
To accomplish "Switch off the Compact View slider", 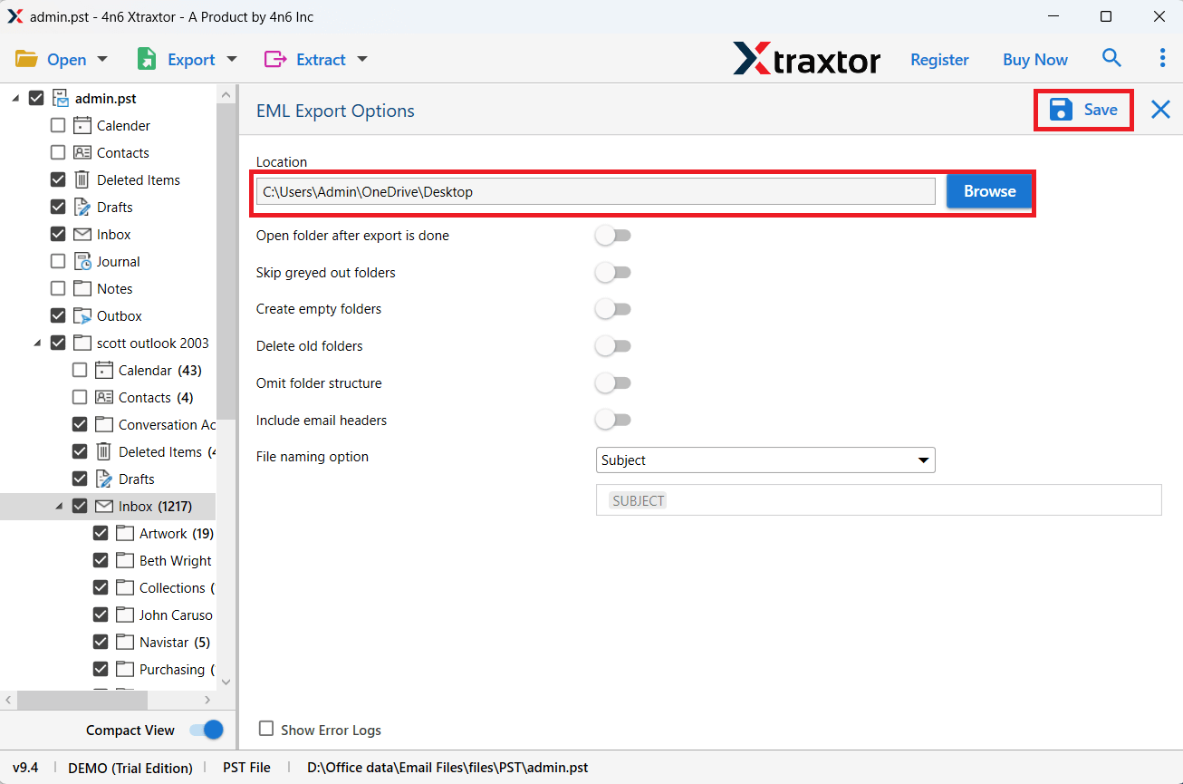I will [207, 731].
